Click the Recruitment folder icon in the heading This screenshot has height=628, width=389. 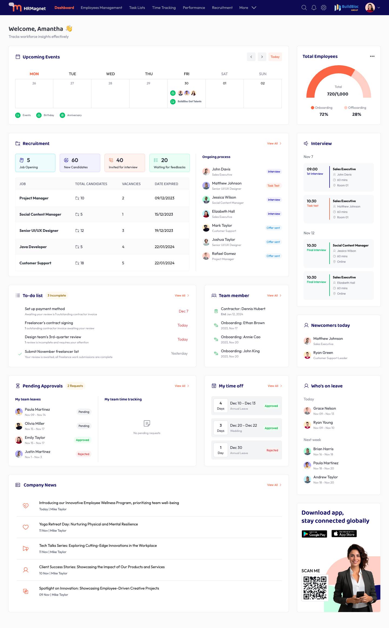pos(18,143)
